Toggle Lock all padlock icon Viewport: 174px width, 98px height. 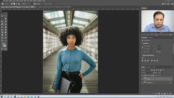[x=153, y=75]
